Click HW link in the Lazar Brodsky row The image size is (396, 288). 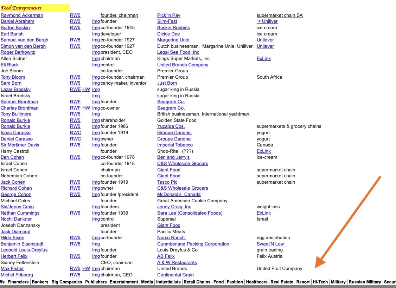pos(86,89)
